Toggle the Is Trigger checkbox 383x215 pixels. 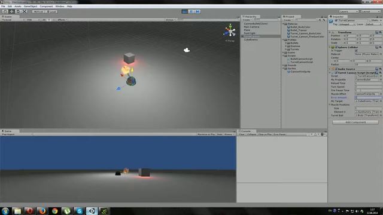click(356, 50)
